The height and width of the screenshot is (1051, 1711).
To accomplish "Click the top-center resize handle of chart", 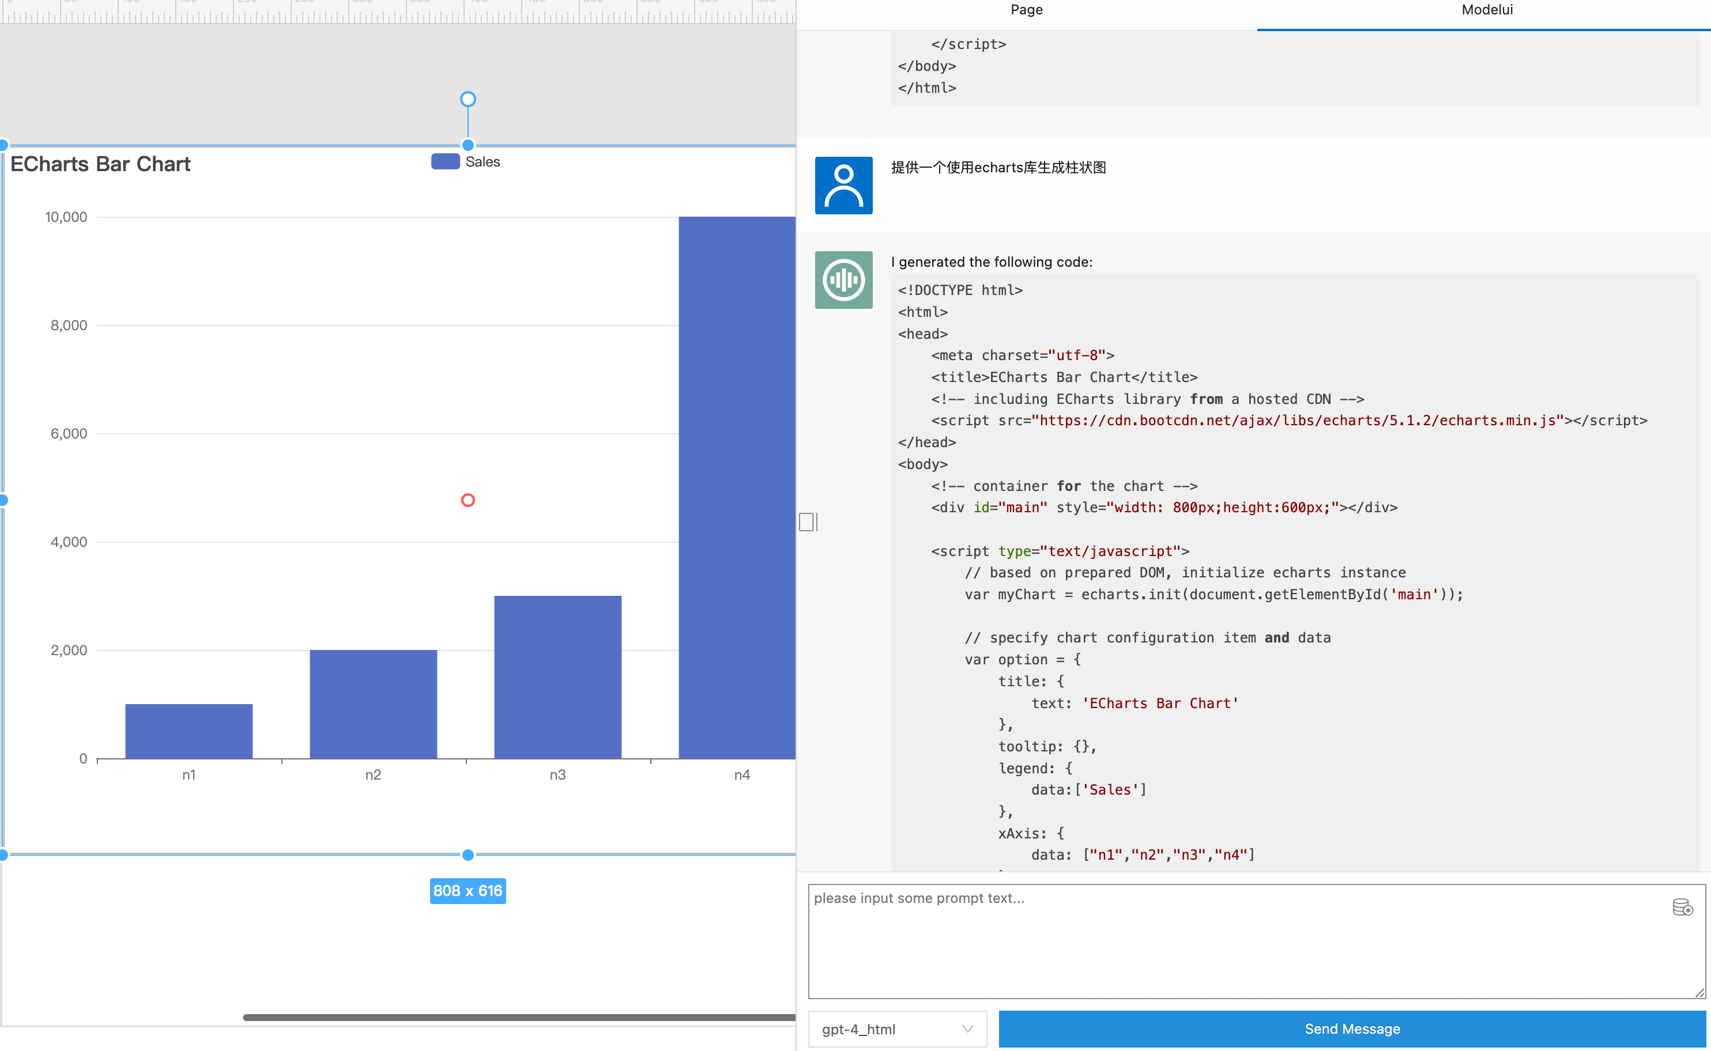I will [468, 145].
